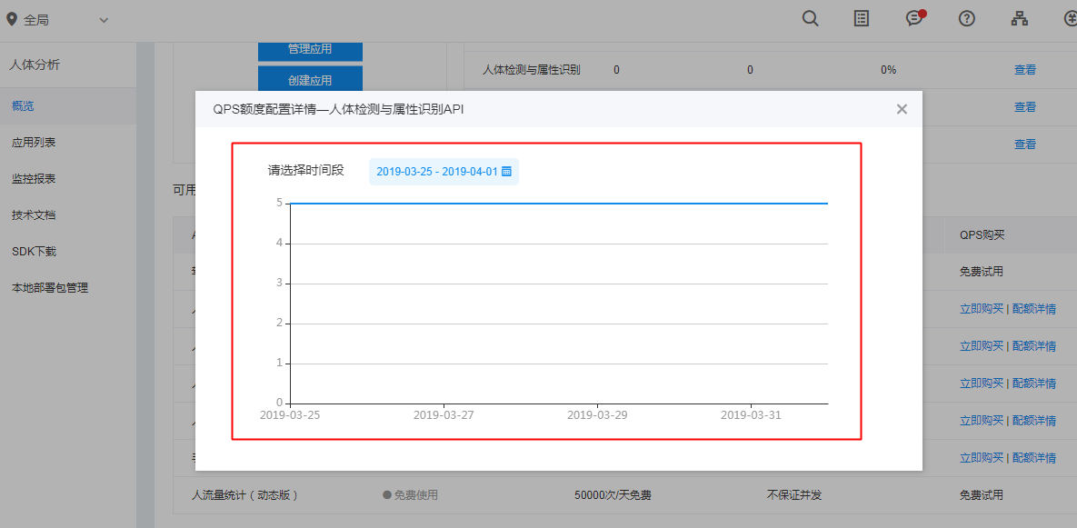This screenshot has height=528, width=1077.
Task: Open 技术文档 in the sidebar
Action: [34, 214]
